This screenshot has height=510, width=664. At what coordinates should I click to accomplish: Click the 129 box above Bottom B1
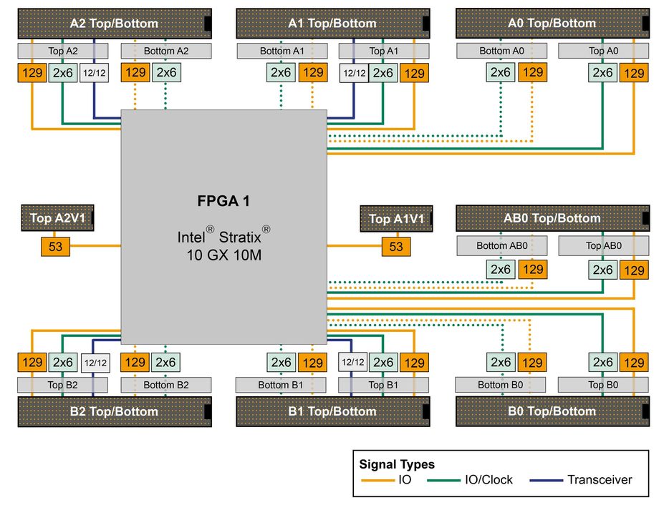[312, 363]
